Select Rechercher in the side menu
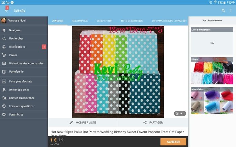The height and width of the screenshot is (147, 236). click(24, 39)
